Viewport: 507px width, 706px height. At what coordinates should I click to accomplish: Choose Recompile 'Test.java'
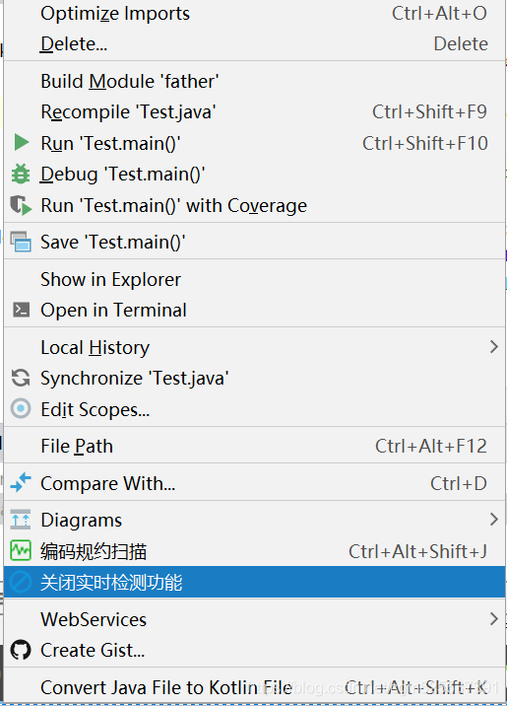coord(254,111)
